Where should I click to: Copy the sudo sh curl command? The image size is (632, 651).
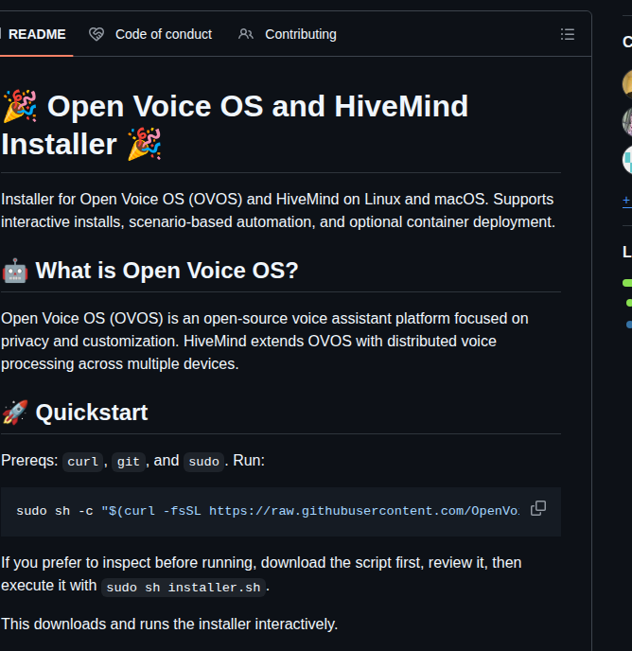tap(538, 508)
